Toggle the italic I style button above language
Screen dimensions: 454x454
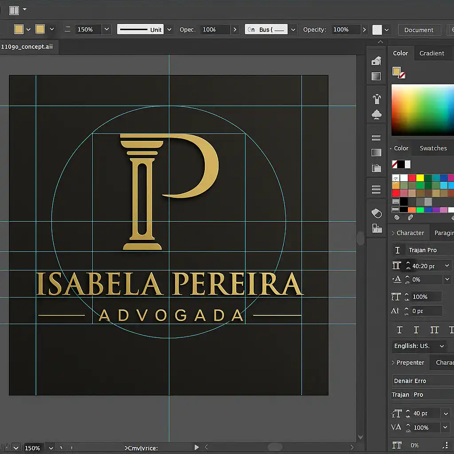pos(416,330)
